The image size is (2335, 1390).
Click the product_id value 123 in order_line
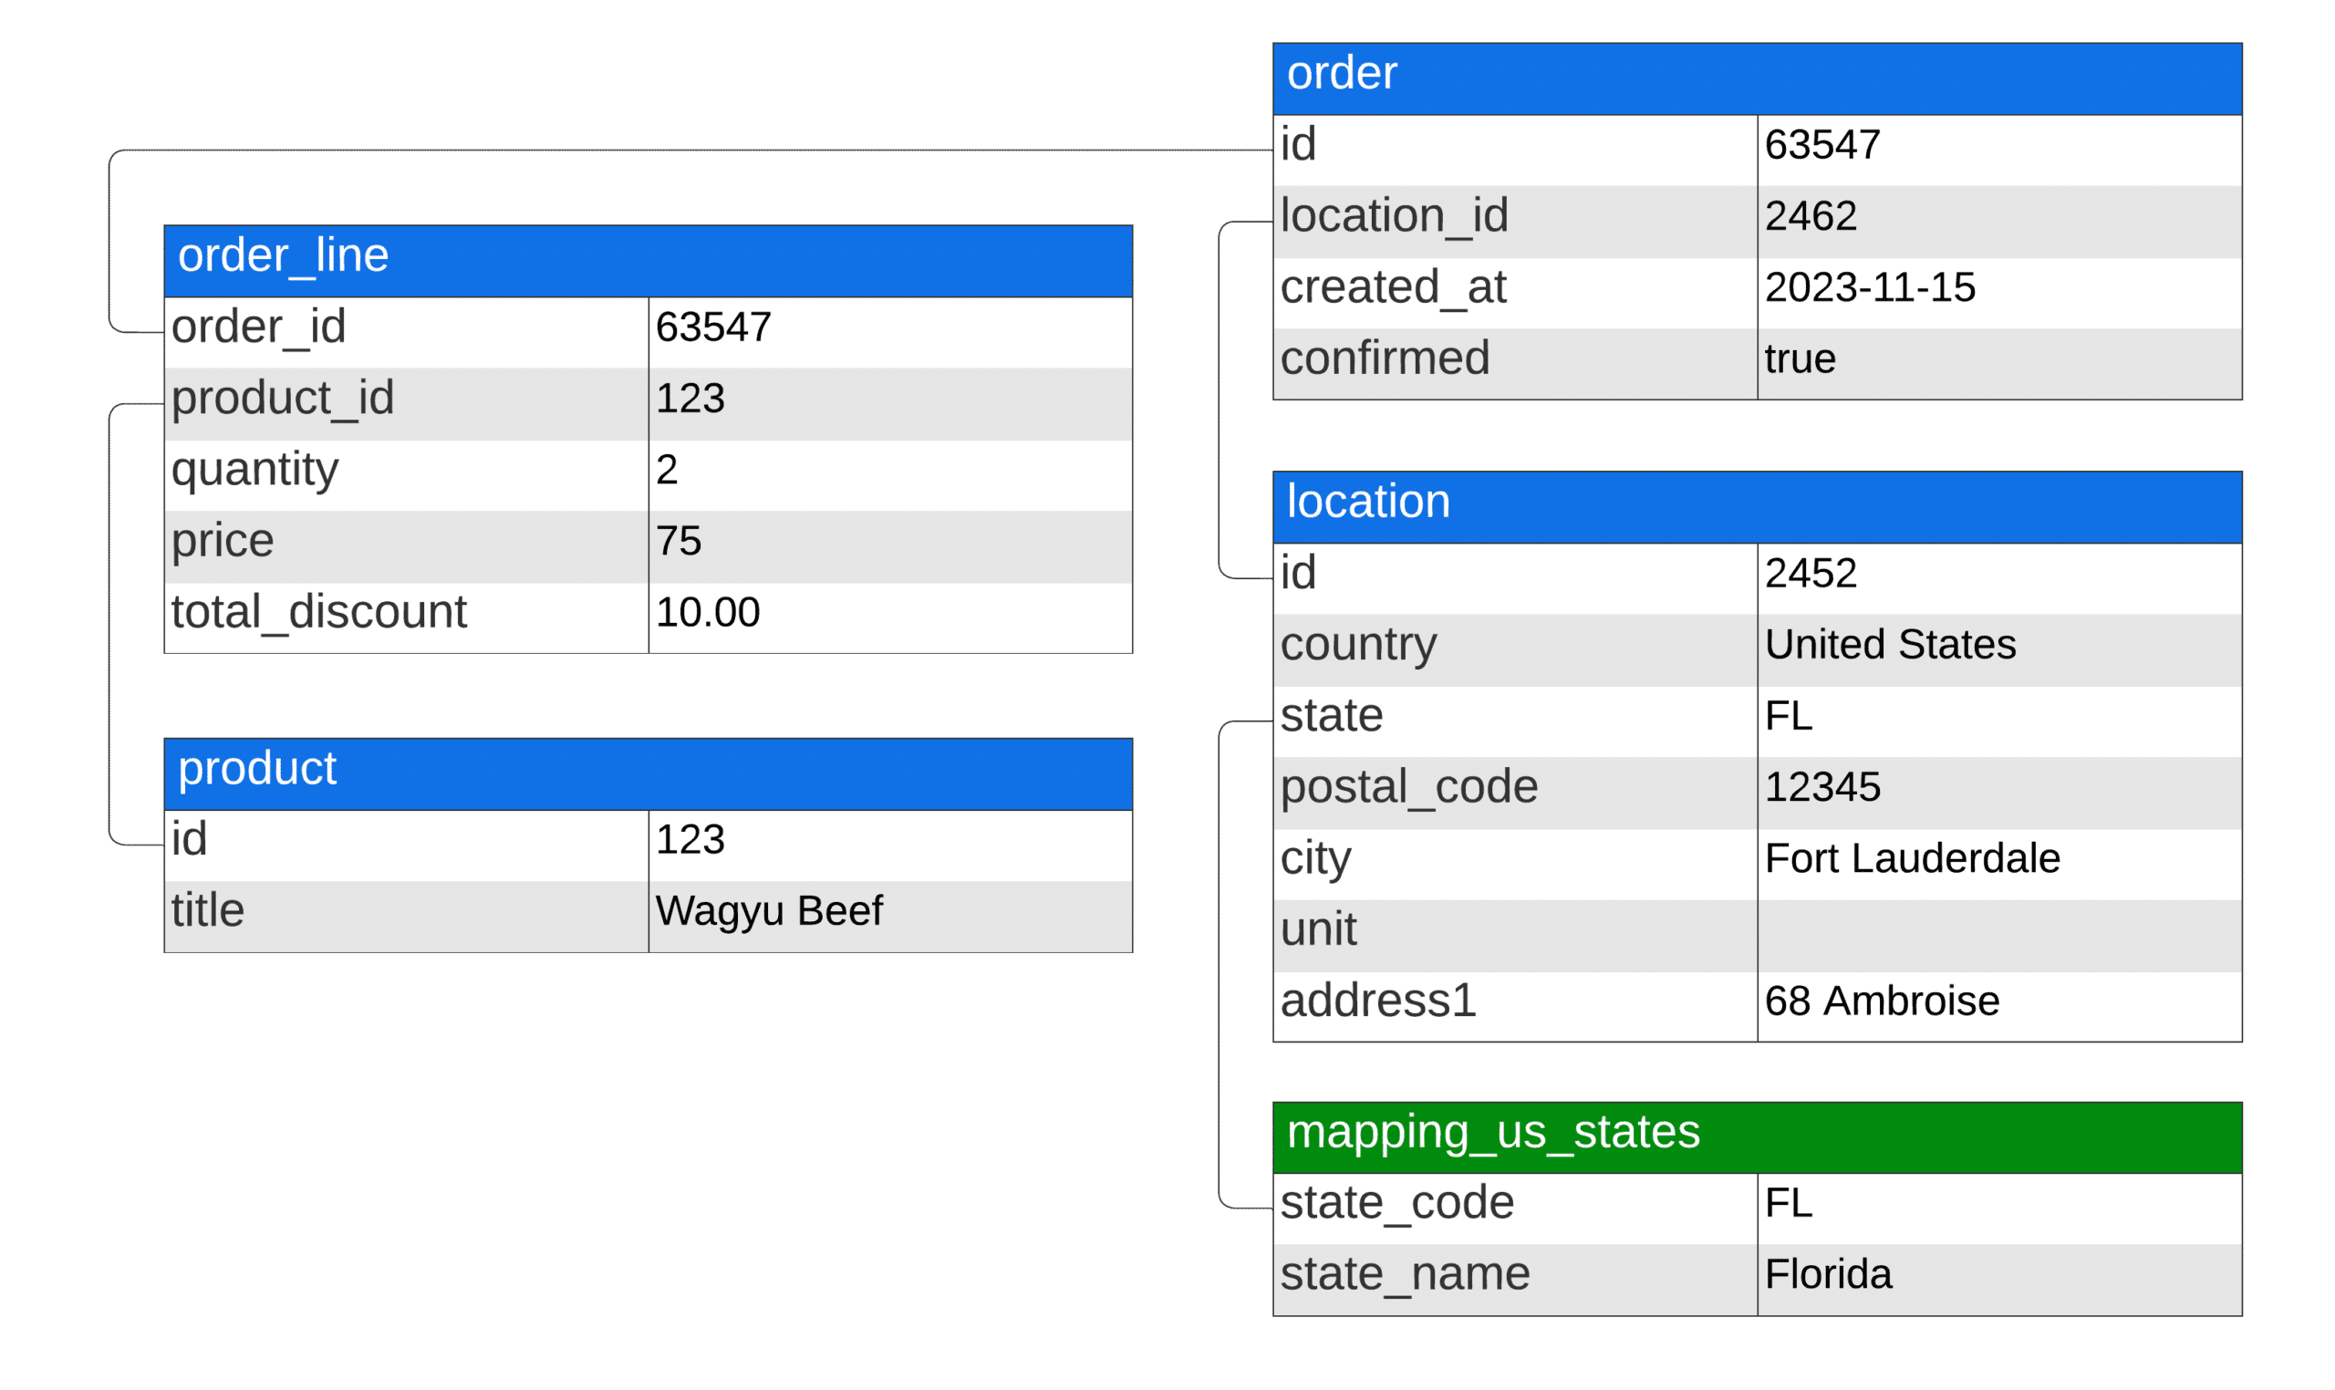690,398
